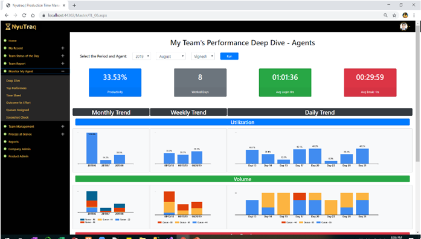421x239 pixels.
Task: Click the 201907 bar in monthly utilization chart
Action: click(106, 162)
